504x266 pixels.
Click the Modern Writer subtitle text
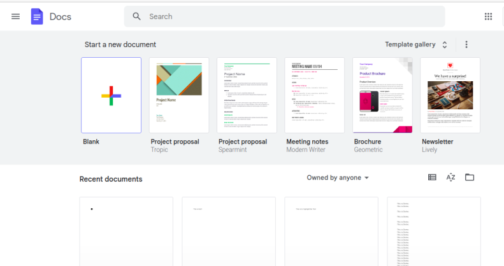tap(306, 149)
